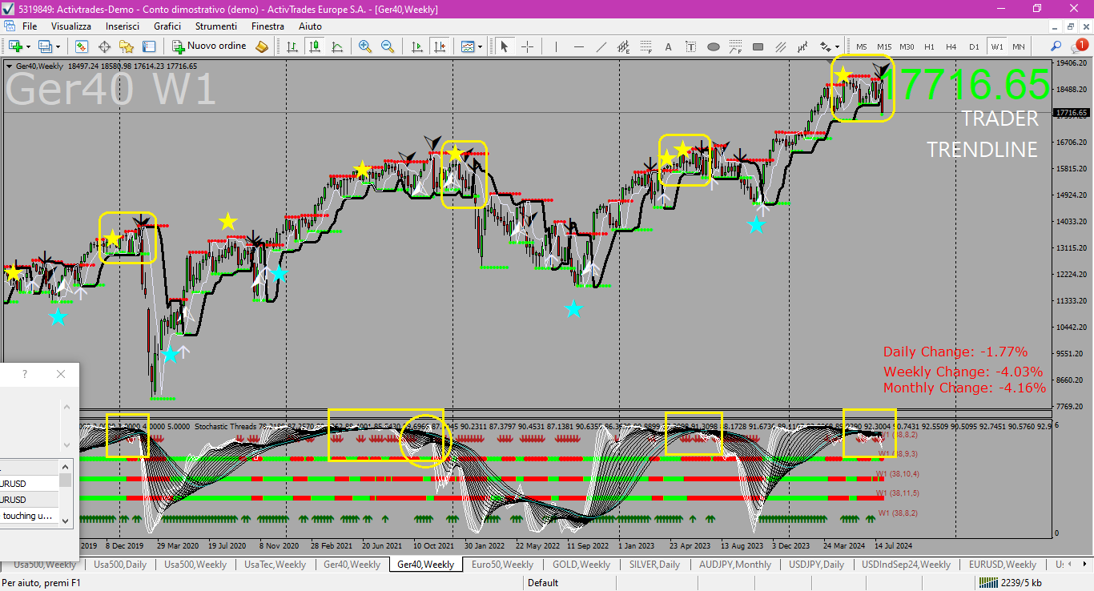Show the Market Watch panel icon
1094x591 pixels.
click(x=82, y=46)
